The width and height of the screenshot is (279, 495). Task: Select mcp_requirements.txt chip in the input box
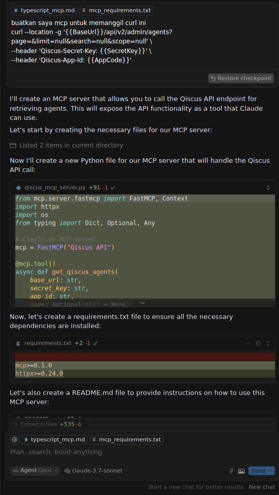click(127, 439)
